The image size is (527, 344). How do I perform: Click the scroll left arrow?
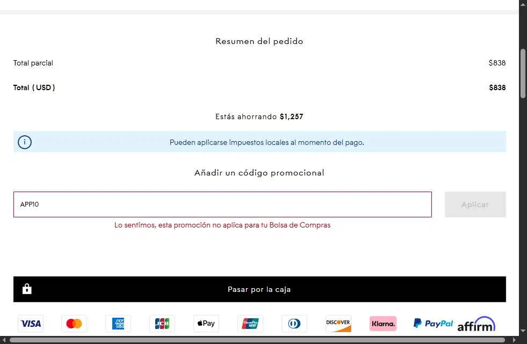(3, 340)
